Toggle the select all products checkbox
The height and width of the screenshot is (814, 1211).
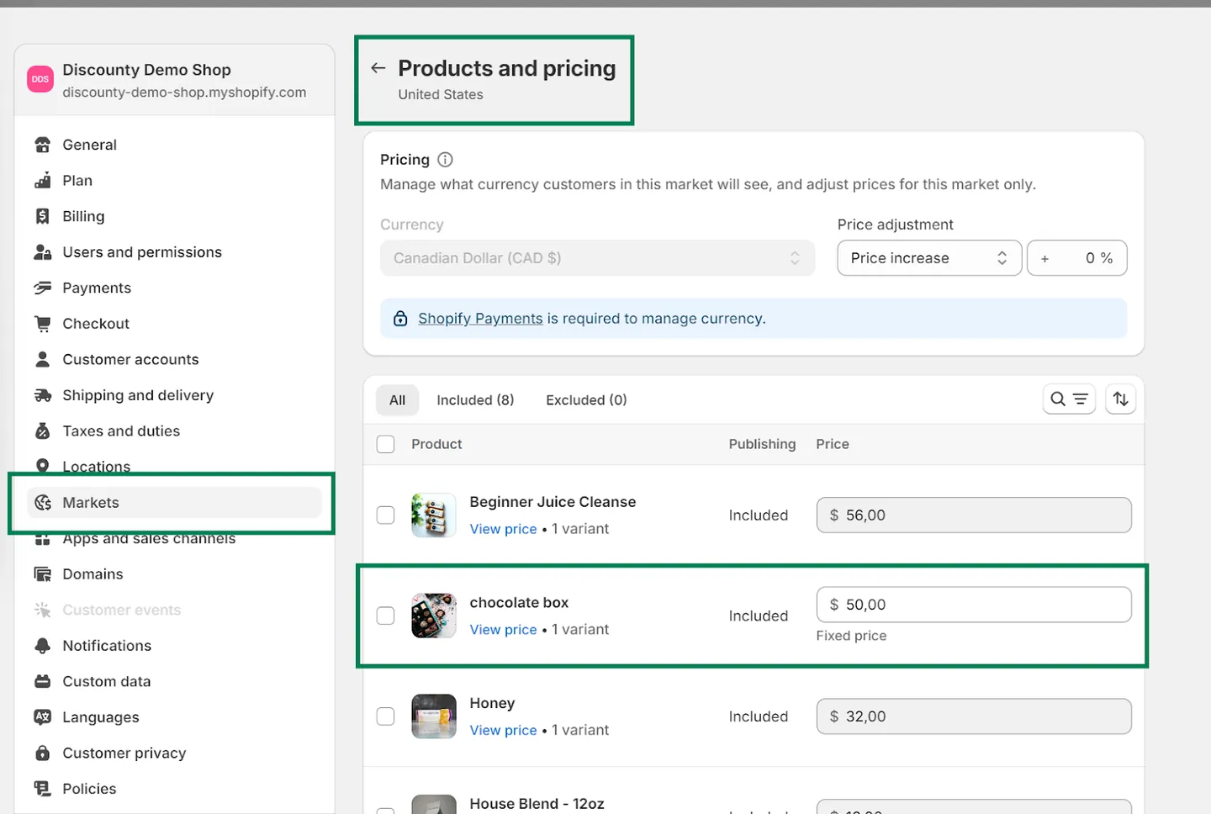coord(385,444)
